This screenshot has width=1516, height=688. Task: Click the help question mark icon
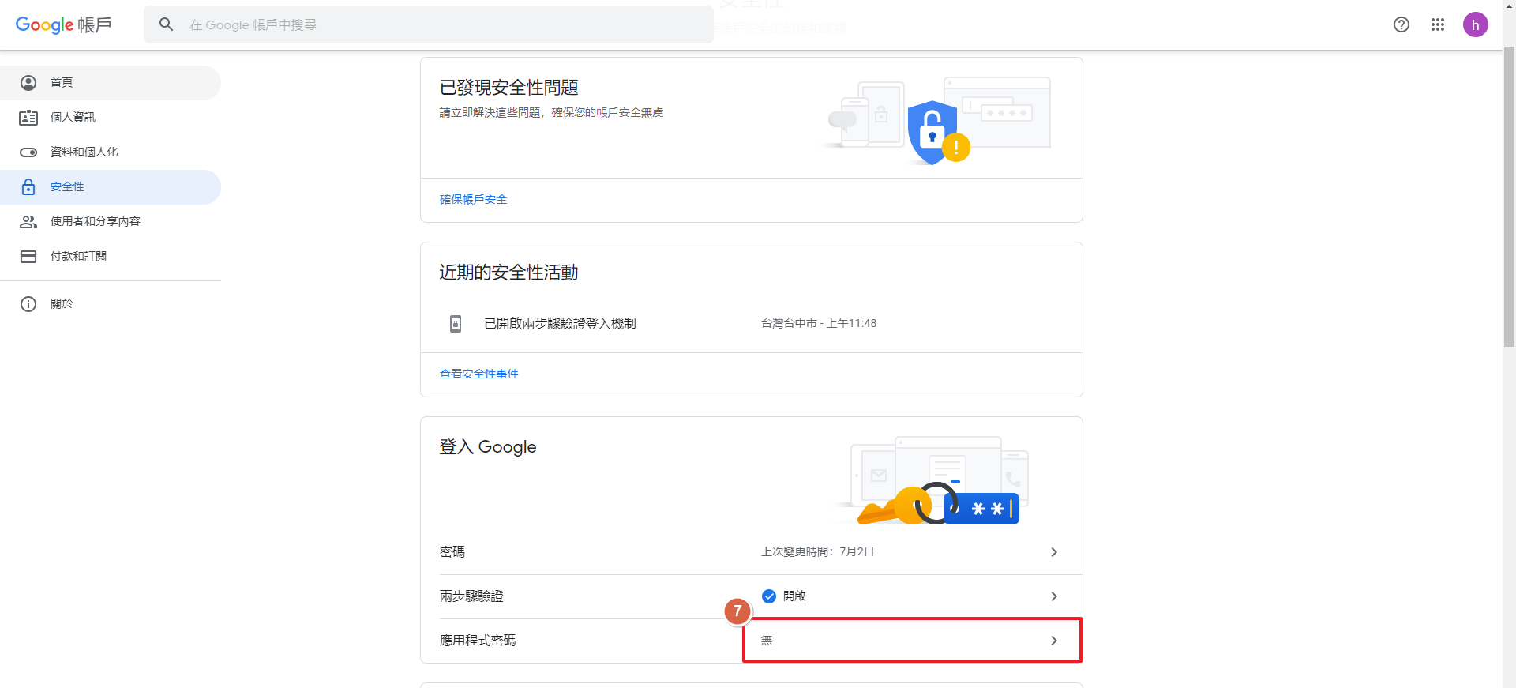point(1401,24)
